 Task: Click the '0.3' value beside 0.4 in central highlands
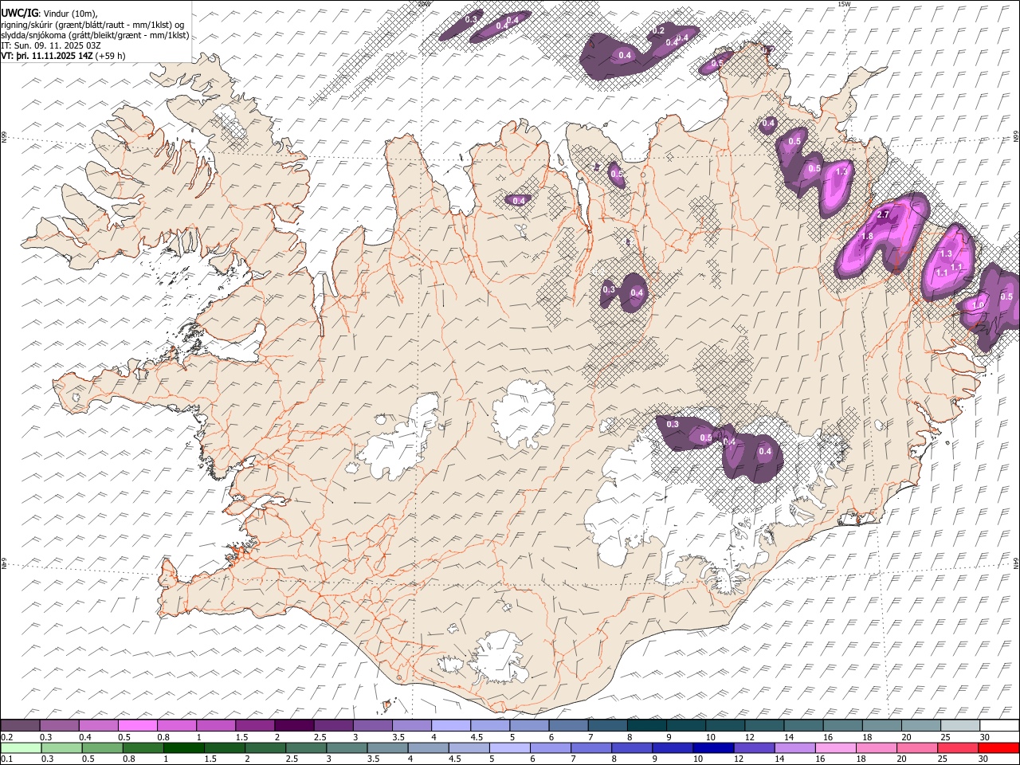[609, 289]
